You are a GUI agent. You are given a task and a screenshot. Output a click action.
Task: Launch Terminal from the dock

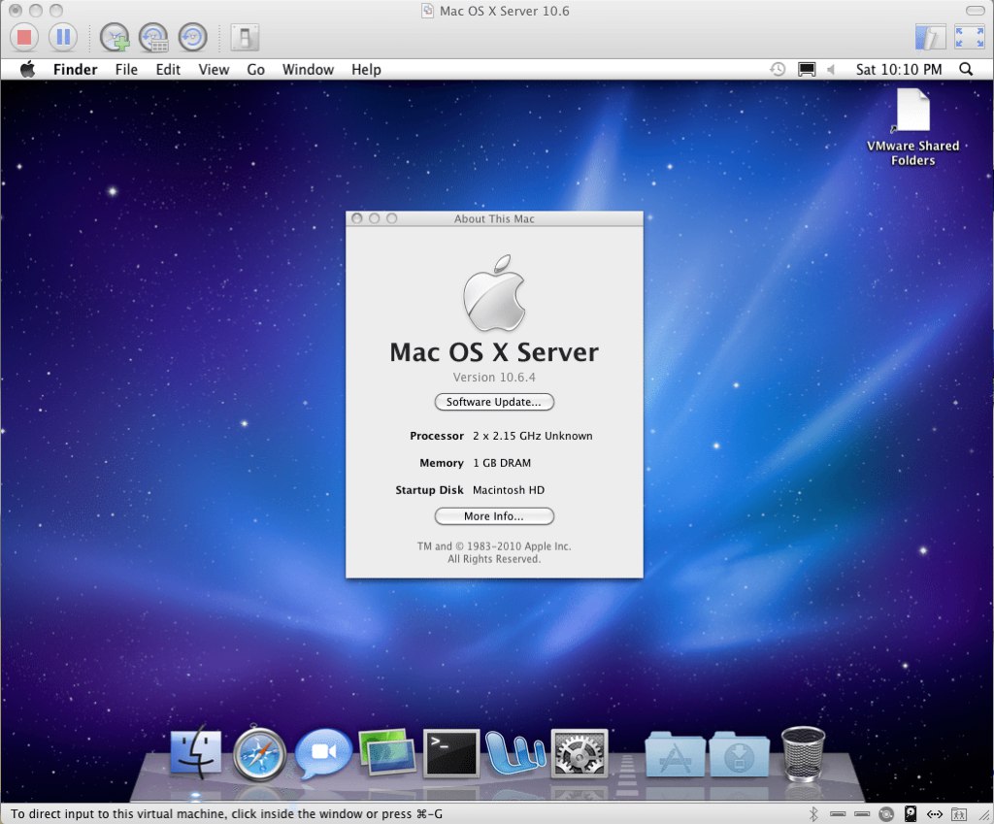(451, 753)
